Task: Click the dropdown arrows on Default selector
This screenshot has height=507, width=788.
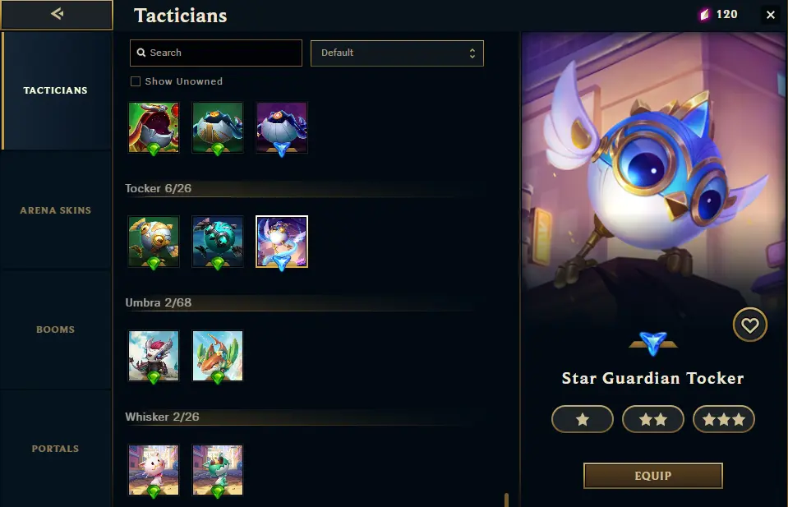Action: 472,53
